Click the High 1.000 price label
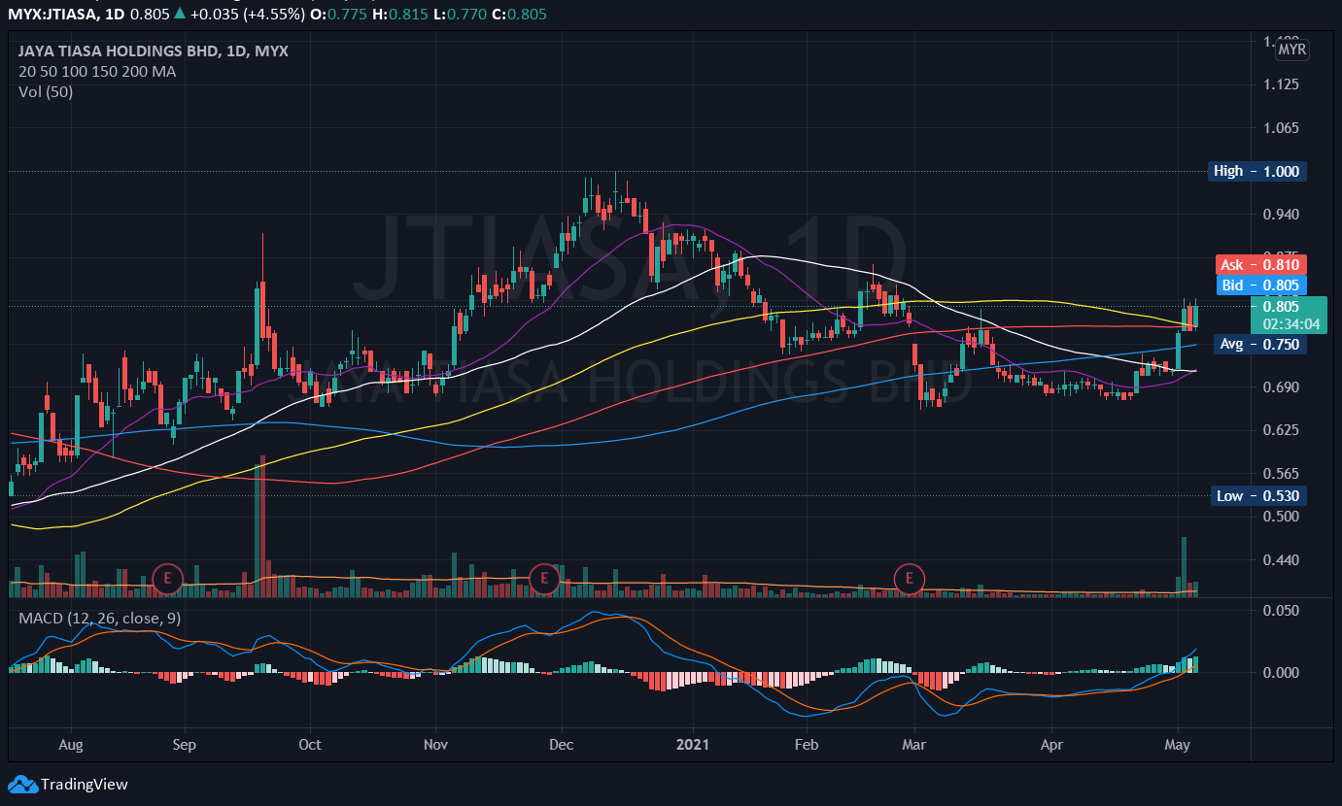Screen dimensions: 1342x806 click(1258, 172)
